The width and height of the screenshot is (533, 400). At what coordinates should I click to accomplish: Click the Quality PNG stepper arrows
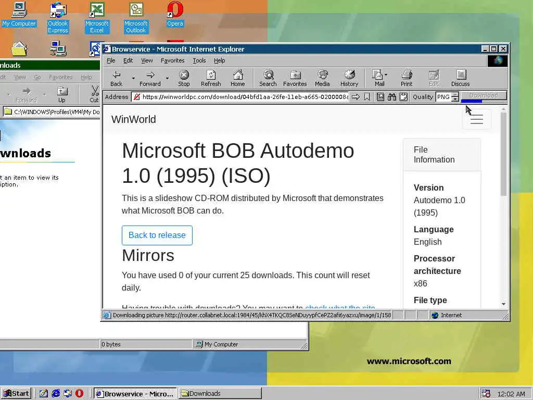(x=455, y=97)
